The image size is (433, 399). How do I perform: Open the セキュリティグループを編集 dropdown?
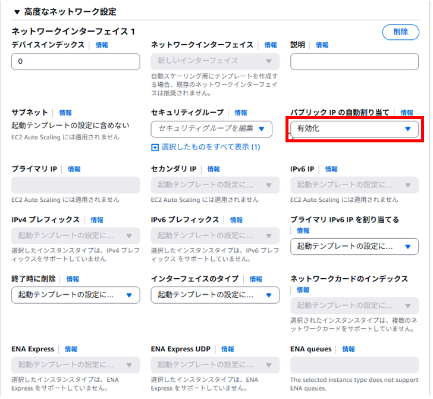(211, 129)
